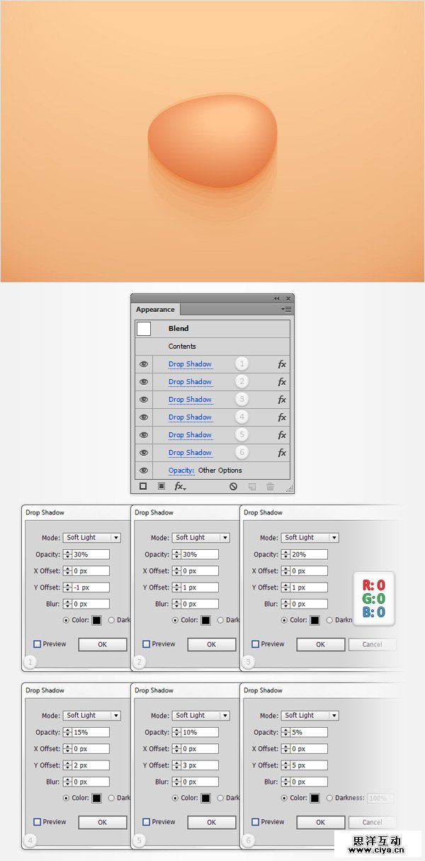Hide the first Drop Shadow effect via eye

[144, 364]
